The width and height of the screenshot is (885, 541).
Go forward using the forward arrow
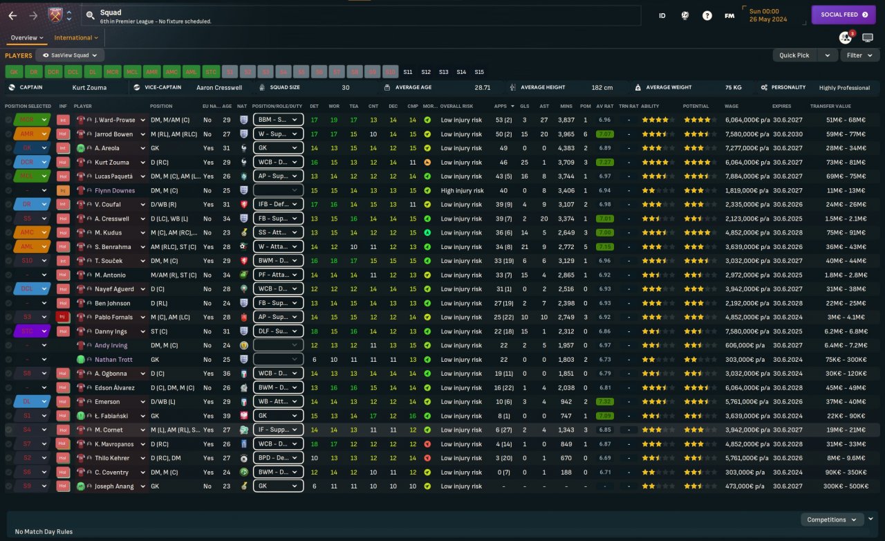(x=33, y=15)
